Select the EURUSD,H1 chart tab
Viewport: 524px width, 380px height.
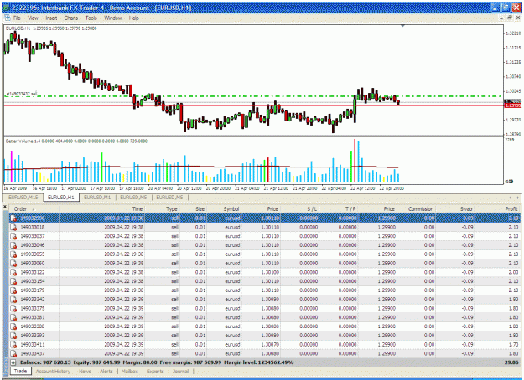(61, 198)
